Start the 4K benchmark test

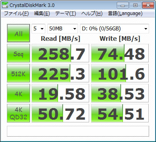(x=18, y=93)
